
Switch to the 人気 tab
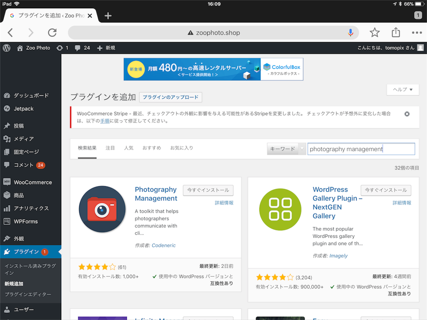pyautogui.click(x=128, y=148)
